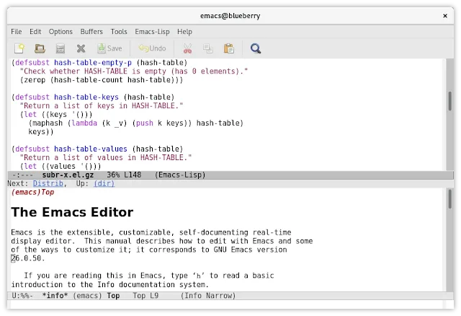Click the lambda keyword in the code
Viewport: 461px width, 316px height.
pos(84,123)
